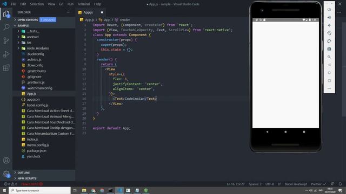Viewport: 346px width, 194px height.
Task: Select the App.js editor tab
Action: coord(91,12)
